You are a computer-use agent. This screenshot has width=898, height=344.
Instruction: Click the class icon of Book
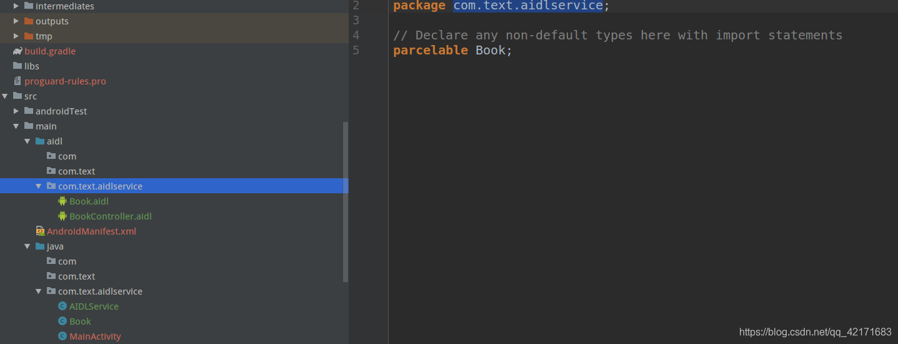coord(62,321)
